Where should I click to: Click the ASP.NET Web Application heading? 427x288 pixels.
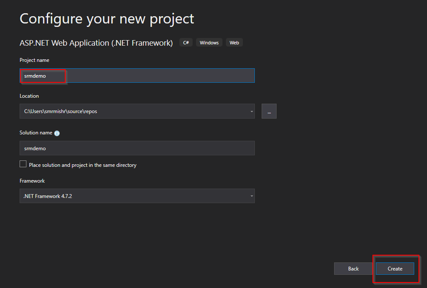pyautogui.click(x=96, y=43)
